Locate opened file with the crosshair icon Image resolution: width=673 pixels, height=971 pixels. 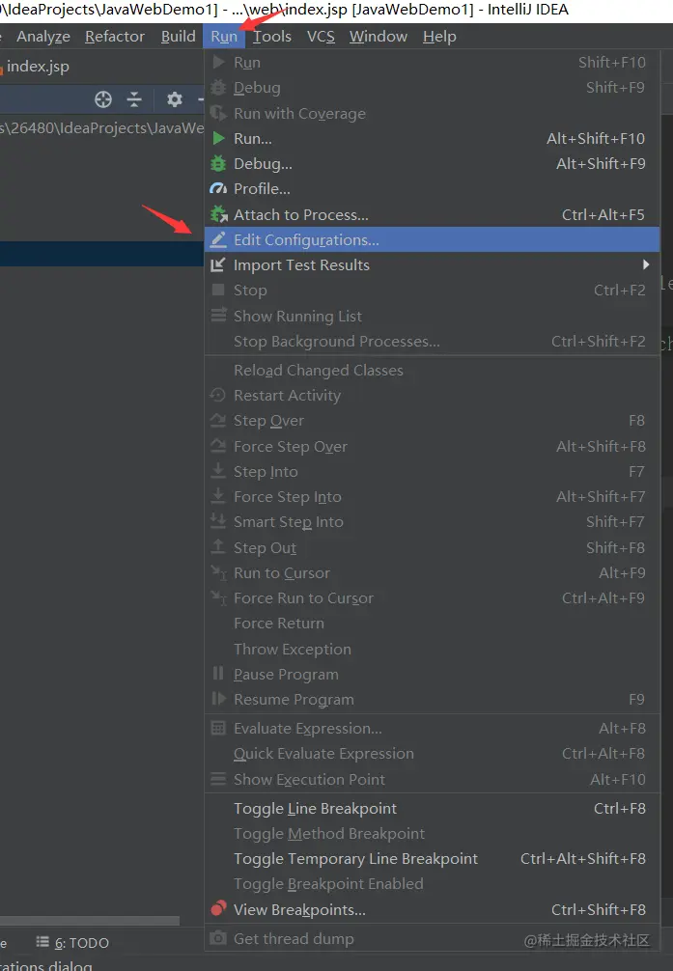(103, 99)
